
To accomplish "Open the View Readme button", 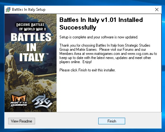I will 21,121.
